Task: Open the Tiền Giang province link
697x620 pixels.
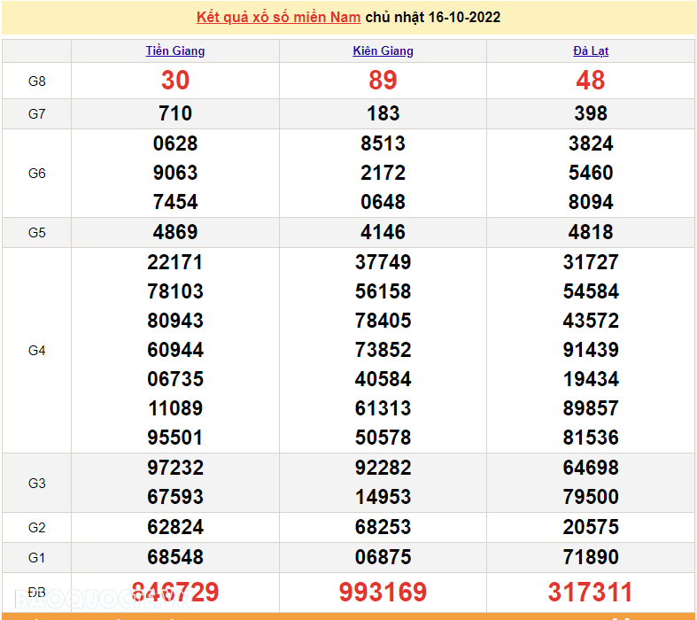Action: tap(175, 50)
